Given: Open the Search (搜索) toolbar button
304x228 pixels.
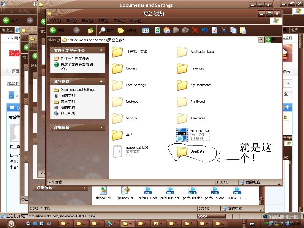Looking at the screenshot, I should click(106, 30).
